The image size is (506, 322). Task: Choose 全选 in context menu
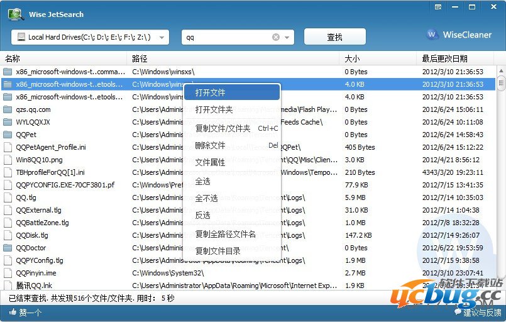pyautogui.click(x=232, y=182)
